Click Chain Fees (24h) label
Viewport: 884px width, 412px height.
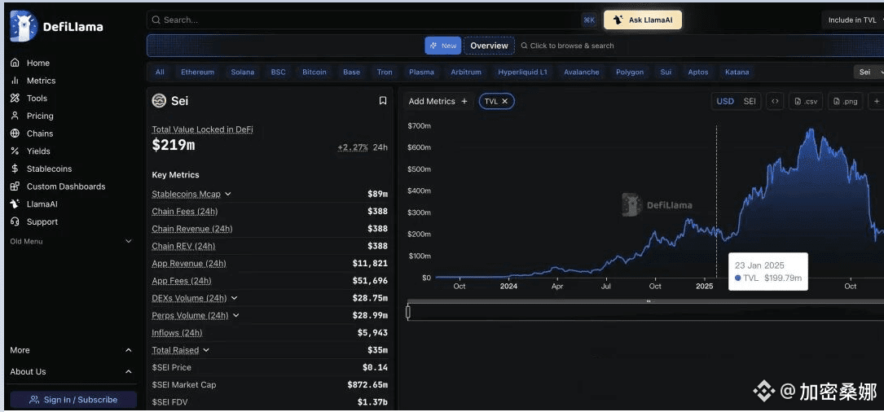[184, 212]
